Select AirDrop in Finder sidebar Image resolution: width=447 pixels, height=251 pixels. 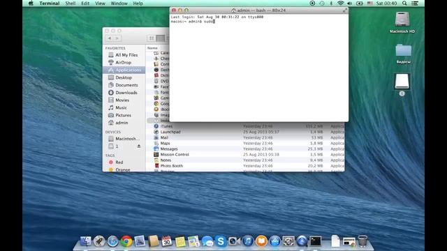coord(124,62)
